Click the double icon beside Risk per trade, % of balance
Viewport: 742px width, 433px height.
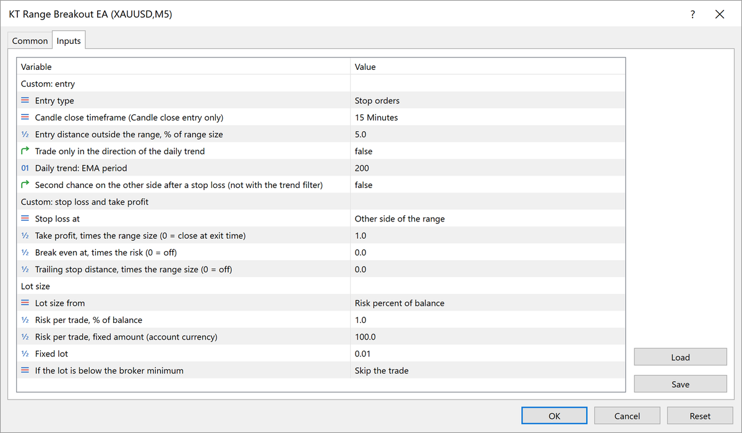[x=25, y=320]
